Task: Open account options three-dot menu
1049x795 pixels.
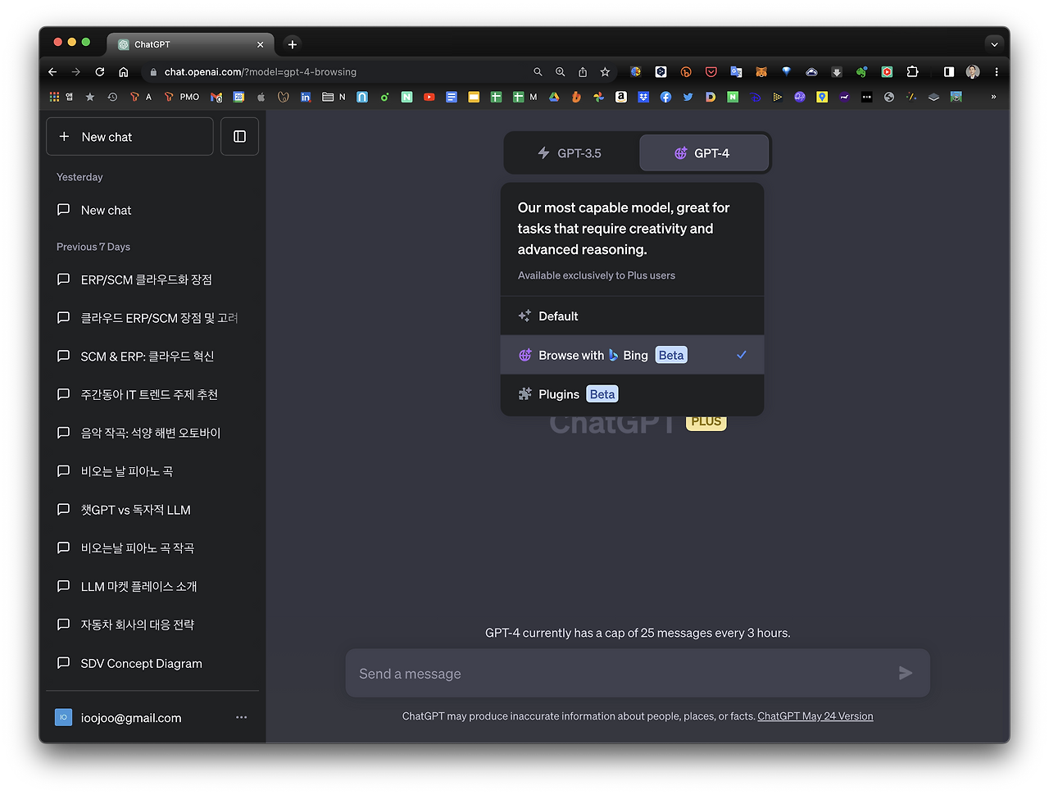Action: [x=241, y=717]
